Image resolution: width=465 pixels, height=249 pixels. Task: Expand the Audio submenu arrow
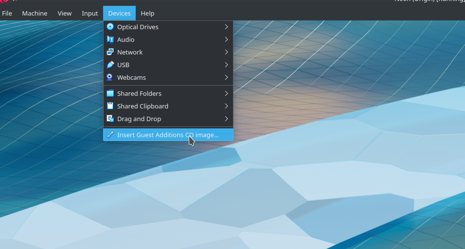point(226,39)
